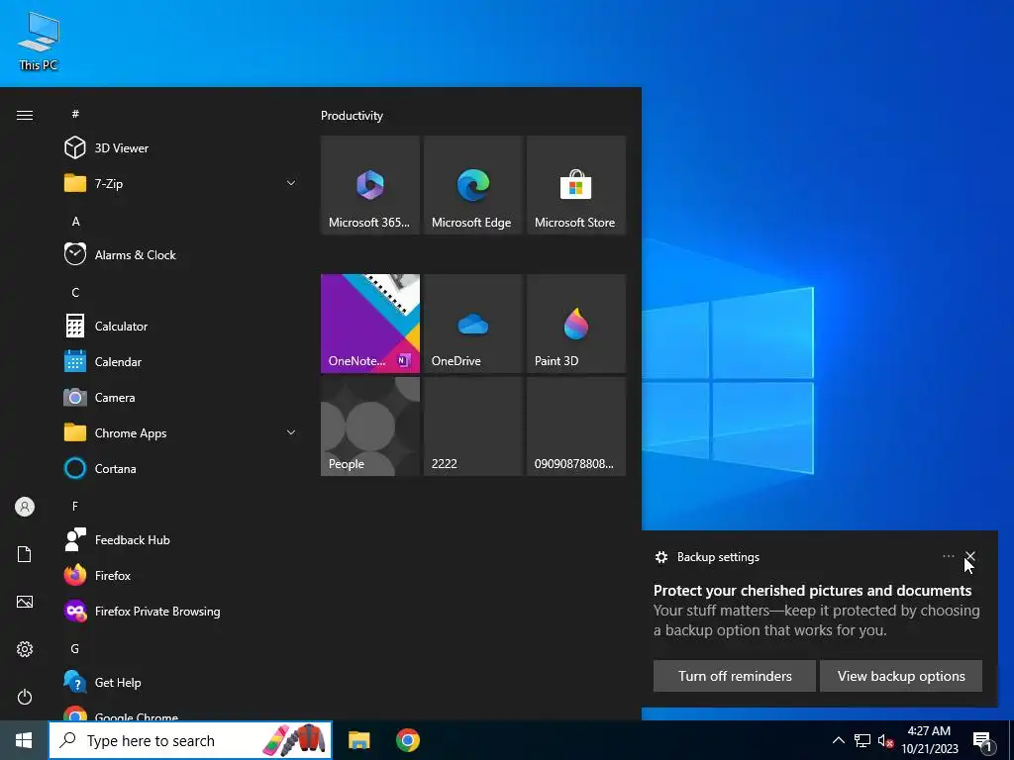
Task: Select the This PC desktop icon
Action: tap(39, 41)
